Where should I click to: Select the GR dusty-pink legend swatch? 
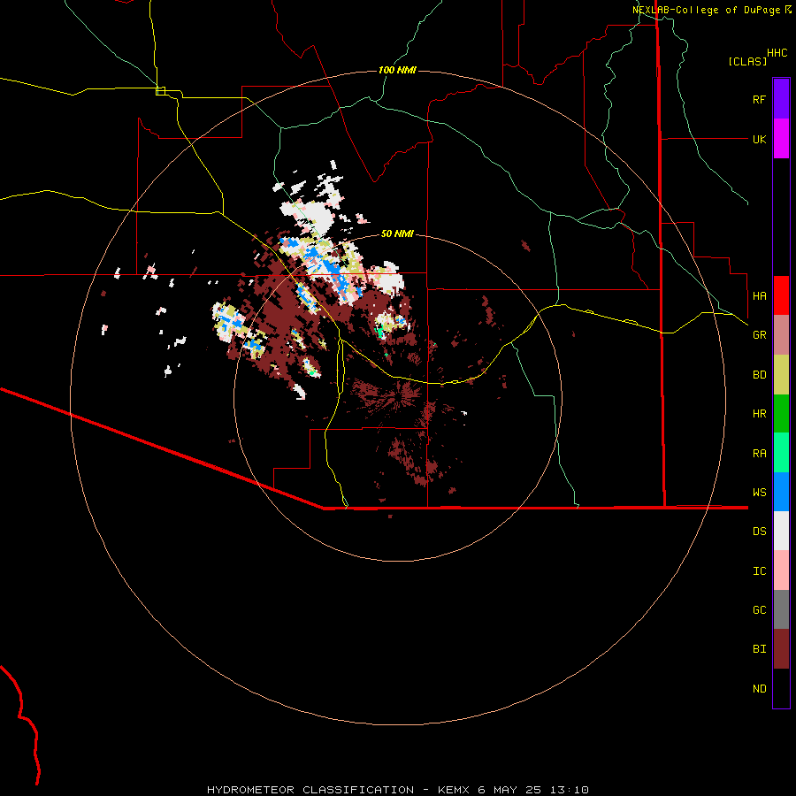781,335
